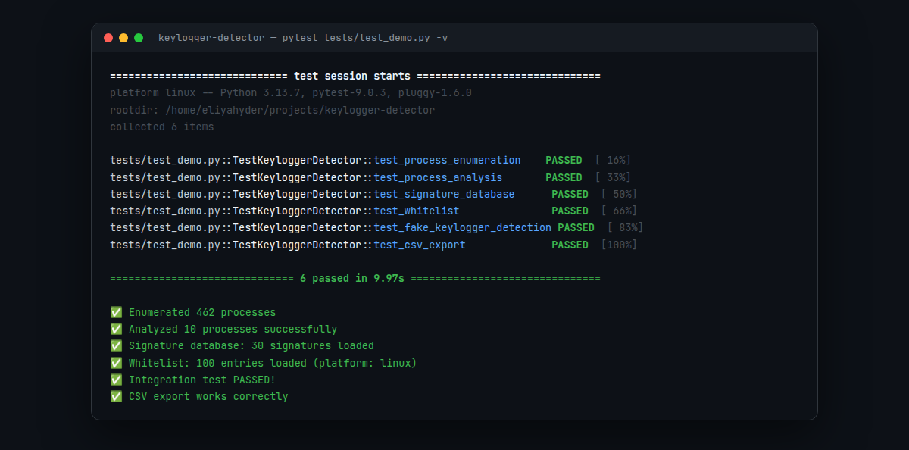Click the checkmark beside Integration test PASSED
The width and height of the screenshot is (909, 450).
coord(116,380)
